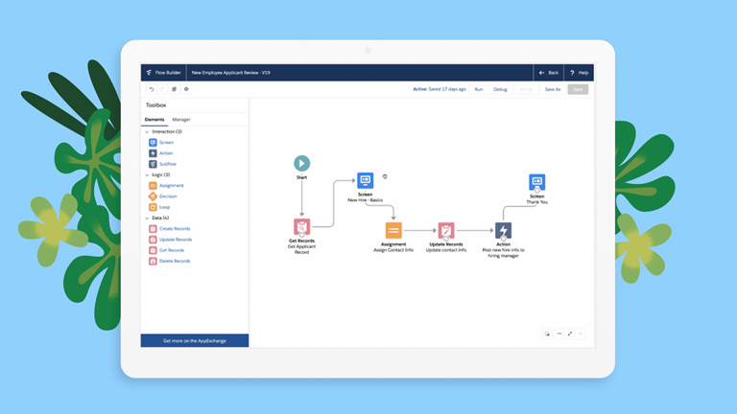Redo the last undone change
The image size is (737, 414).
pyautogui.click(x=162, y=89)
